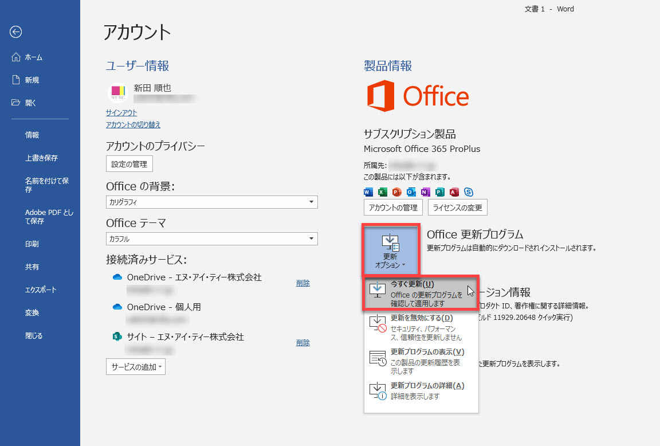Click the Word app icon under product info
Screen dimensions: 660x446
pyautogui.click(x=368, y=192)
